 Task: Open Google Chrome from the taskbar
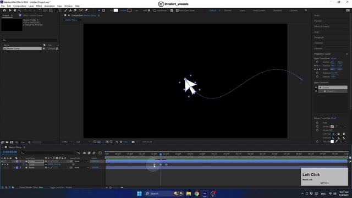(197, 194)
